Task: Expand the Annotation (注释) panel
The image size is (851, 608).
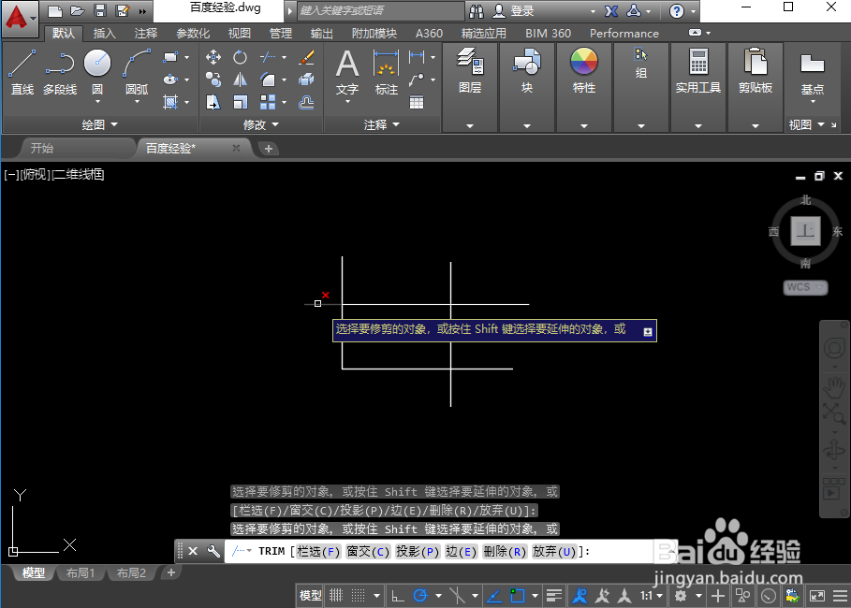Action: point(382,124)
